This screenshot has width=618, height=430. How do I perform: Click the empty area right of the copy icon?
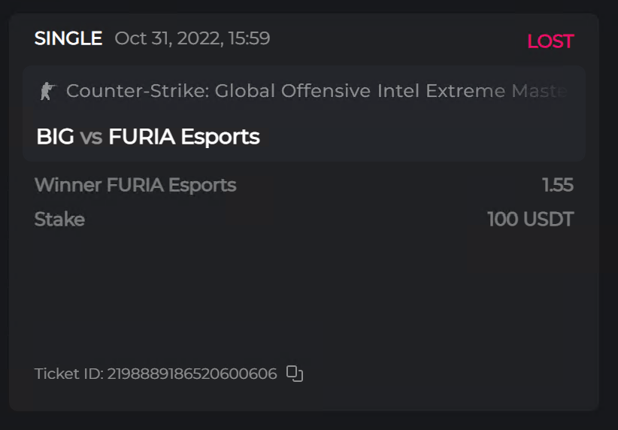point(451,374)
